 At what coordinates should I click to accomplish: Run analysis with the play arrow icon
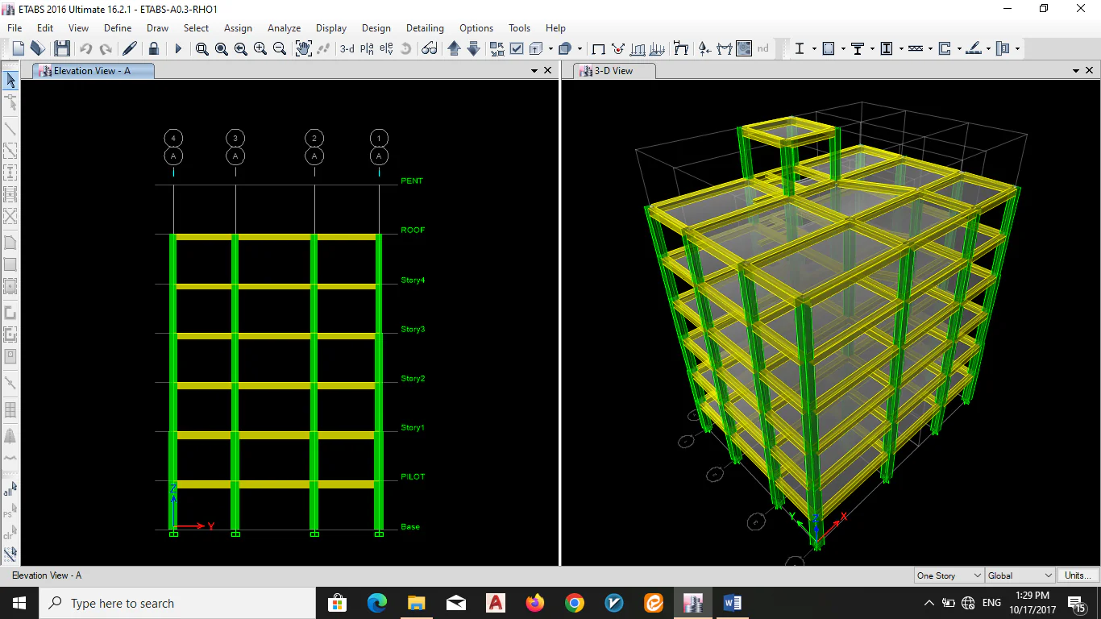[x=178, y=48]
